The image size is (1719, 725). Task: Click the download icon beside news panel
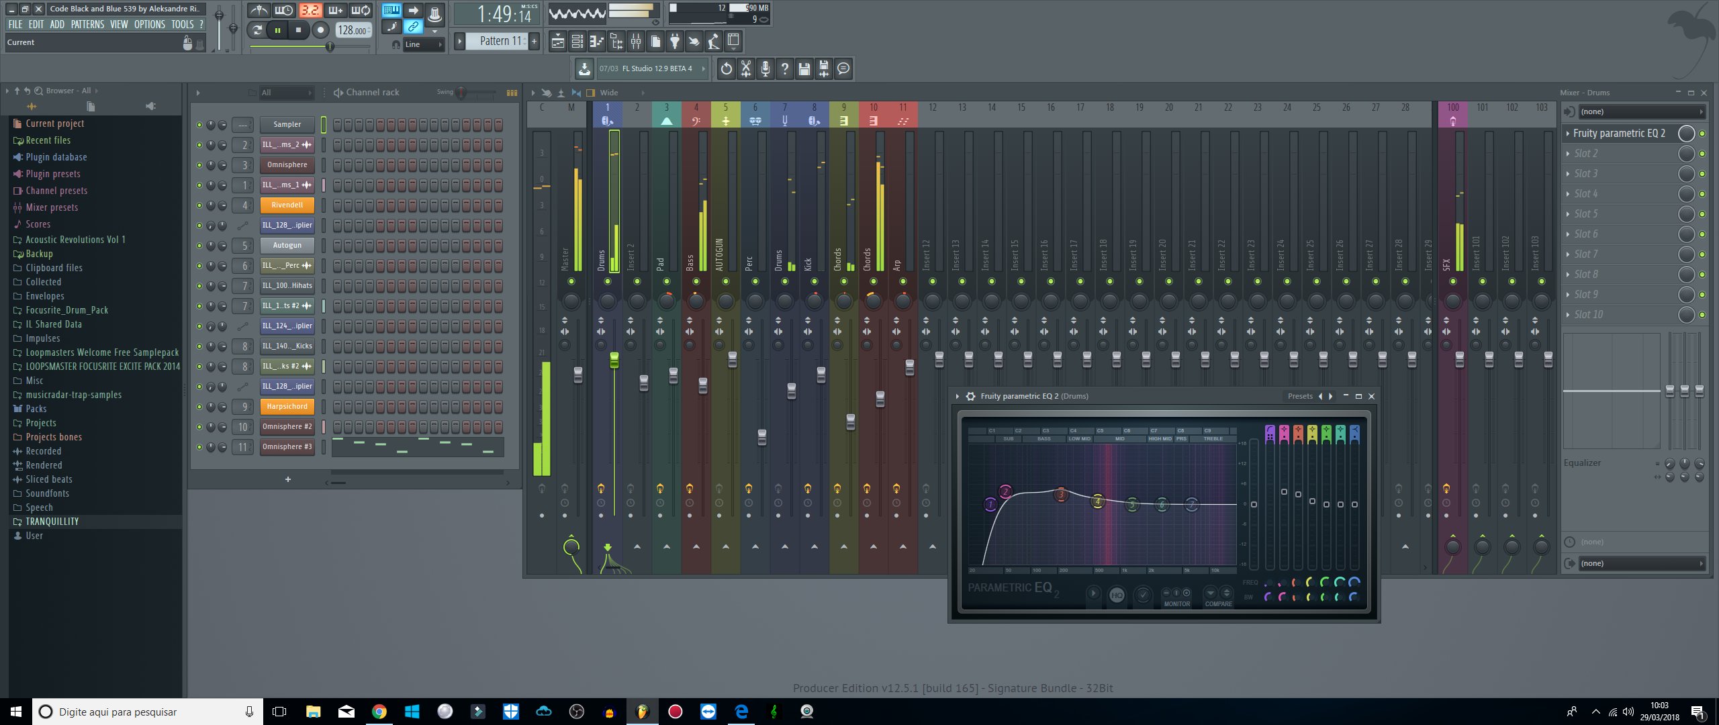(x=584, y=68)
